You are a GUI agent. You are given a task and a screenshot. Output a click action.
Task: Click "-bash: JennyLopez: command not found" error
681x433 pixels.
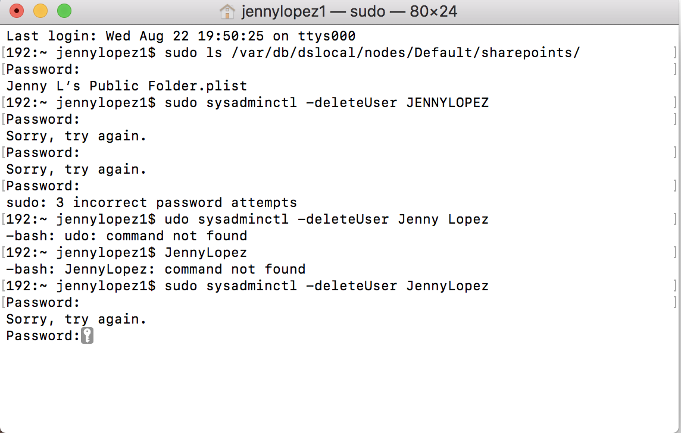155,269
